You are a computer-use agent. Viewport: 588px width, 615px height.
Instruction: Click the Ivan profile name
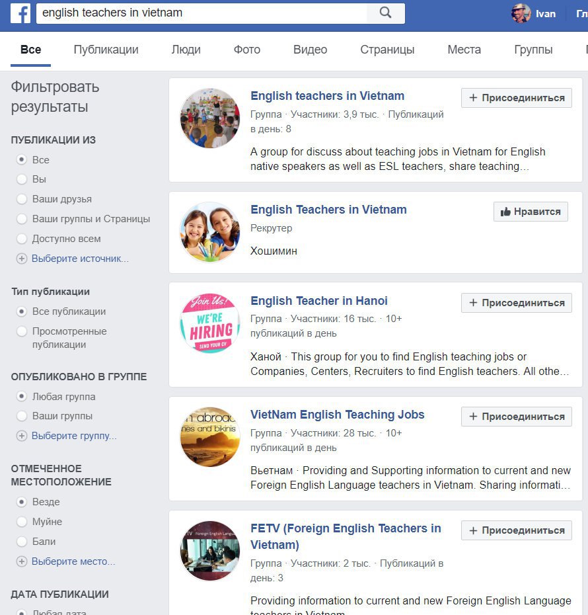[x=546, y=14]
